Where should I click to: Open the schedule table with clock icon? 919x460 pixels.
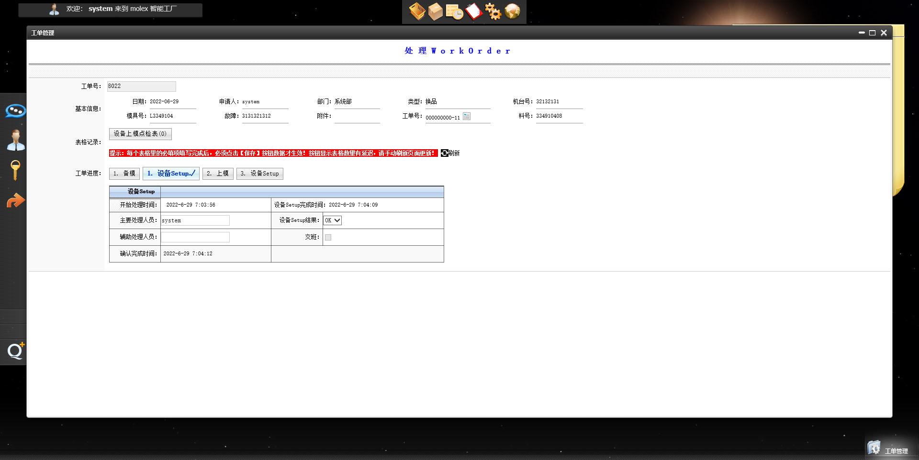point(454,11)
